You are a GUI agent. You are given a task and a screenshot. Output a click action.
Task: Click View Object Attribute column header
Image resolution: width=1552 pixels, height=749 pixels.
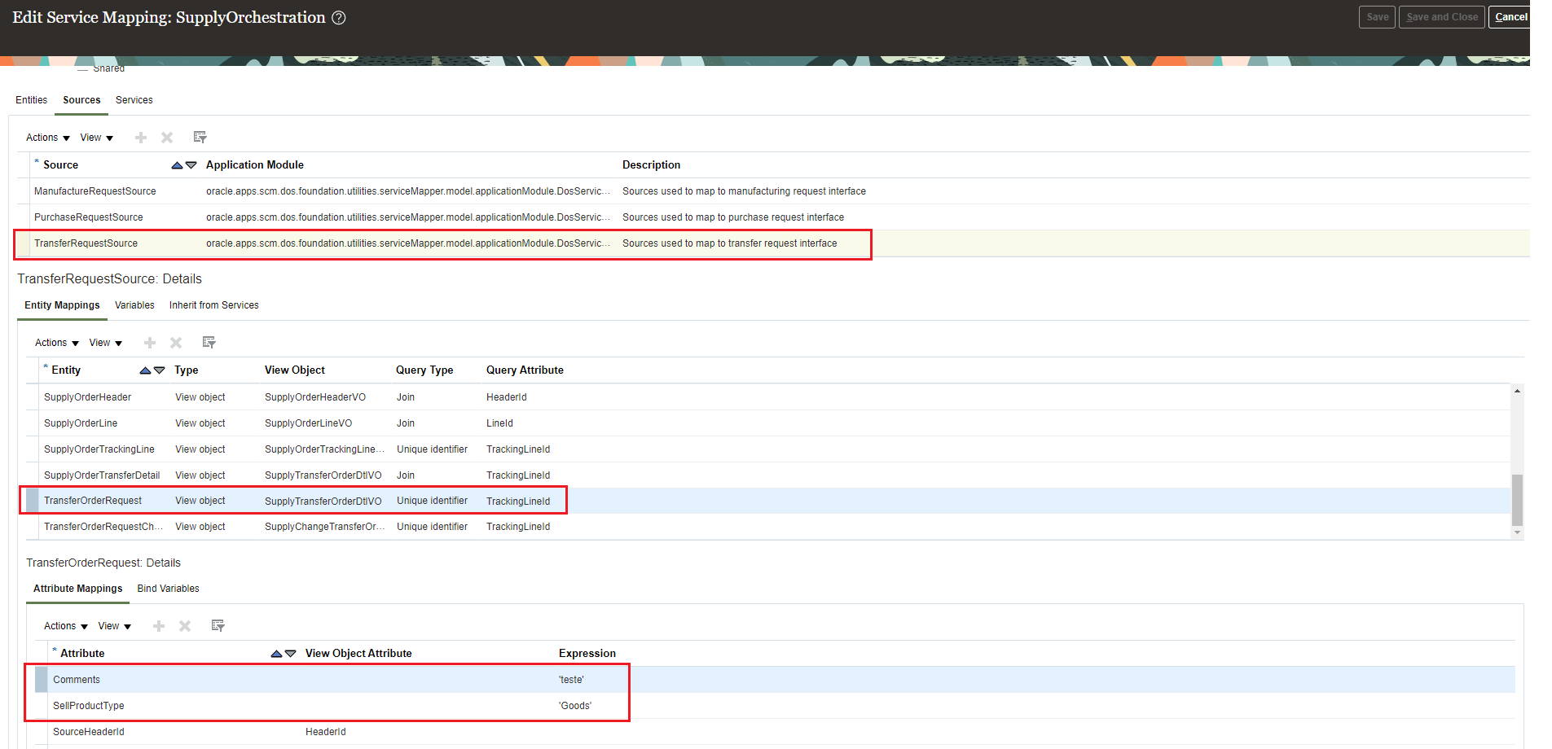(x=358, y=654)
